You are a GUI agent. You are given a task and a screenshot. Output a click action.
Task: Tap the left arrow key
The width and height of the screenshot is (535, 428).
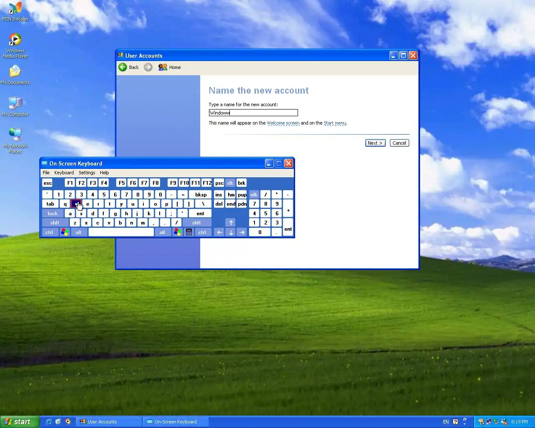[x=219, y=232]
